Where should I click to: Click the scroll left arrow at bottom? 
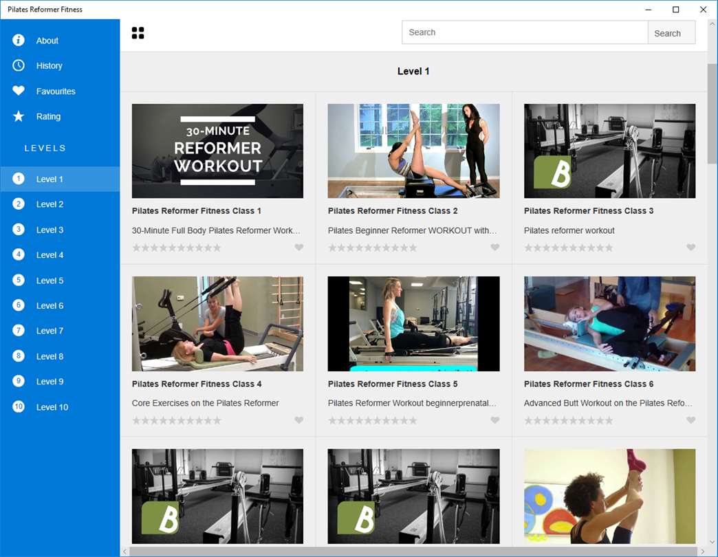(x=124, y=551)
